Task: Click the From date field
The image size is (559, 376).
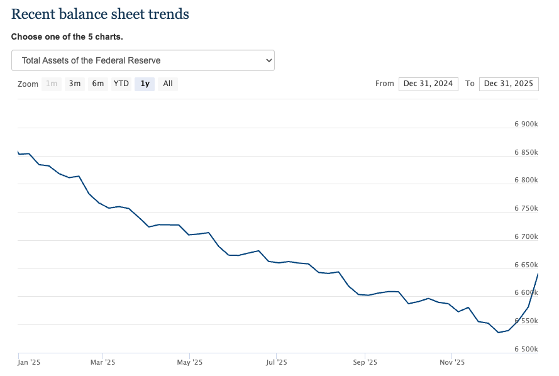Action: tap(428, 84)
